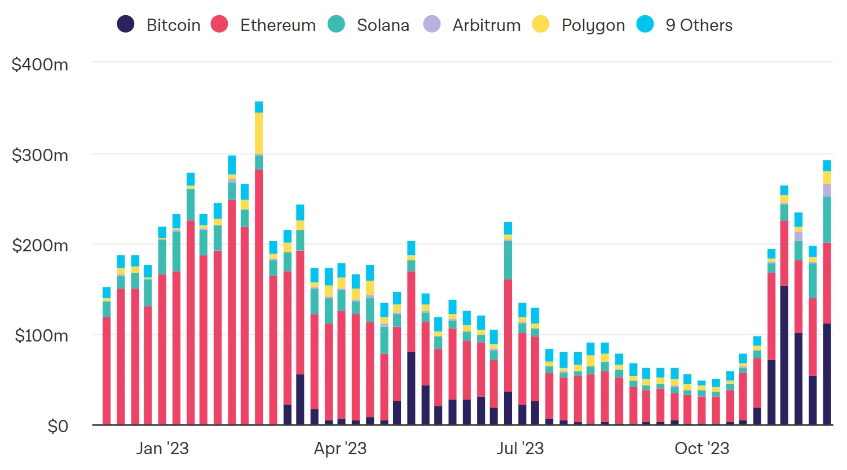Viewport: 847px width, 470px height.
Task: Click the 9 Others blue legend dot
Action: click(x=645, y=24)
